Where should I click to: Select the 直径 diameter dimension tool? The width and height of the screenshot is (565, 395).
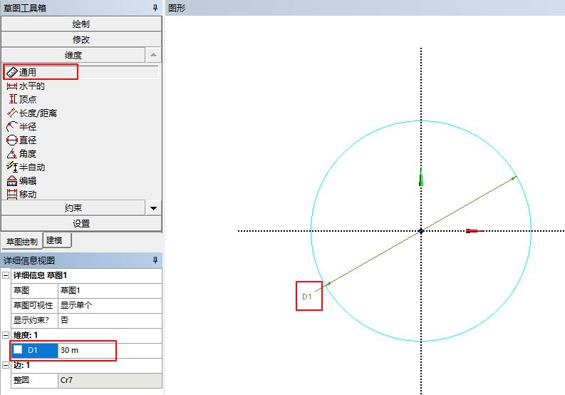click(27, 140)
